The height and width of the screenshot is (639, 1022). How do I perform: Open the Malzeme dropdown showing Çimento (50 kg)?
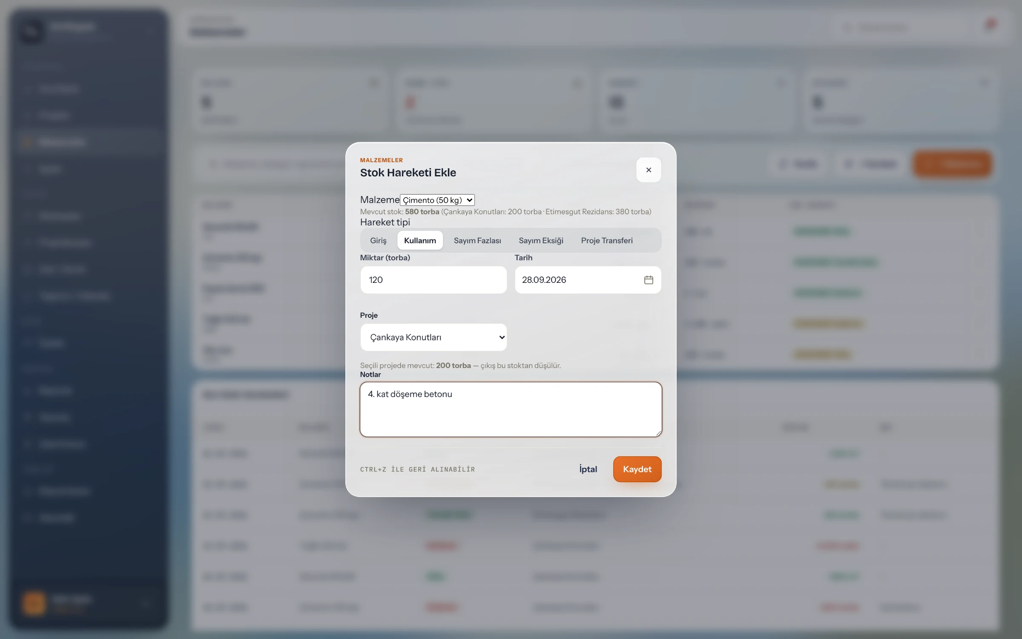[x=437, y=200]
